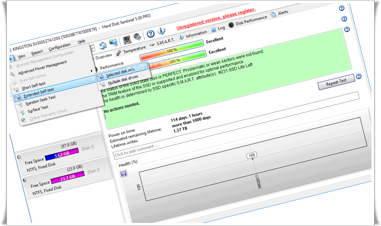Switch to the Information tab
Viewport: 381px width, 226px height.
(x=193, y=35)
